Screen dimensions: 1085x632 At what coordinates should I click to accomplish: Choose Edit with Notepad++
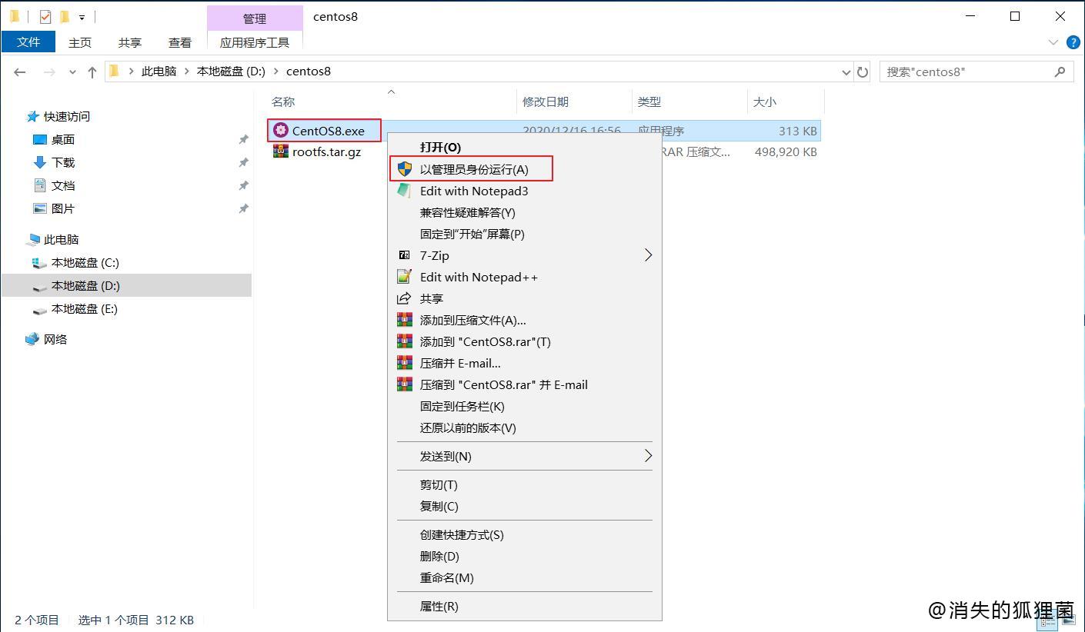click(479, 277)
